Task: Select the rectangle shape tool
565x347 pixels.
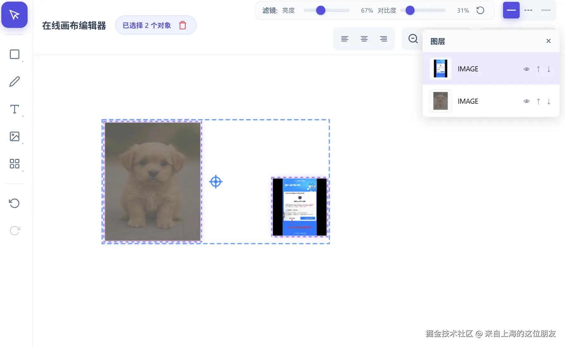Action: [x=15, y=54]
